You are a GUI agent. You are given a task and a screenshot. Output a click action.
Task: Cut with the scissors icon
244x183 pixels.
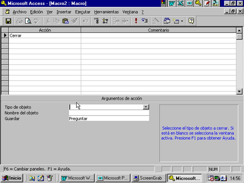[48, 21]
